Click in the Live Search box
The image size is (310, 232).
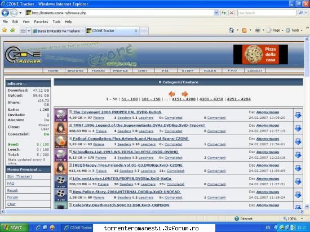[x=267, y=13]
